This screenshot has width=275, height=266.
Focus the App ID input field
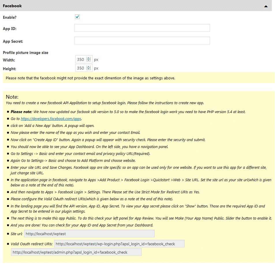click(x=142, y=28)
